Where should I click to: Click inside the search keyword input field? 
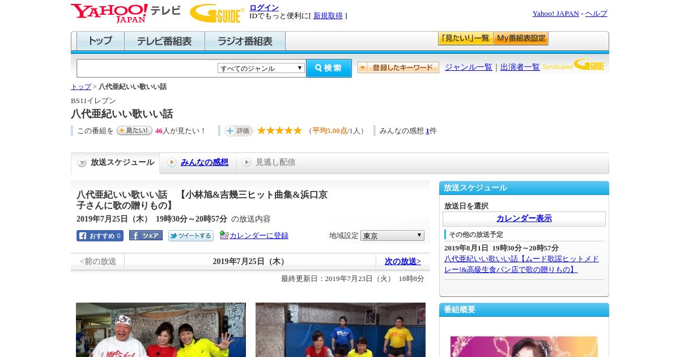[x=147, y=68]
